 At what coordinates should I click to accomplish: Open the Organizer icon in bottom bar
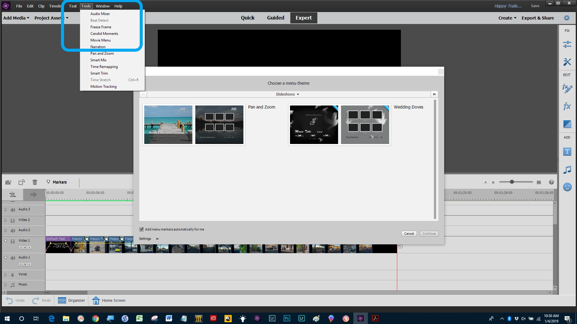[x=62, y=301]
